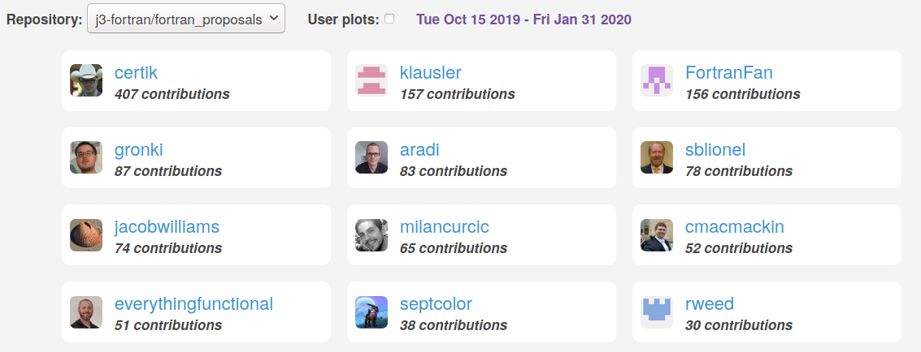This screenshot has height=352, width=921.
Task: Click klausler's pink identicon avatar
Action: click(371, 80)
